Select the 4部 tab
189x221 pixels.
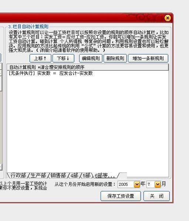pyautogui.click(x=74, y=175)
